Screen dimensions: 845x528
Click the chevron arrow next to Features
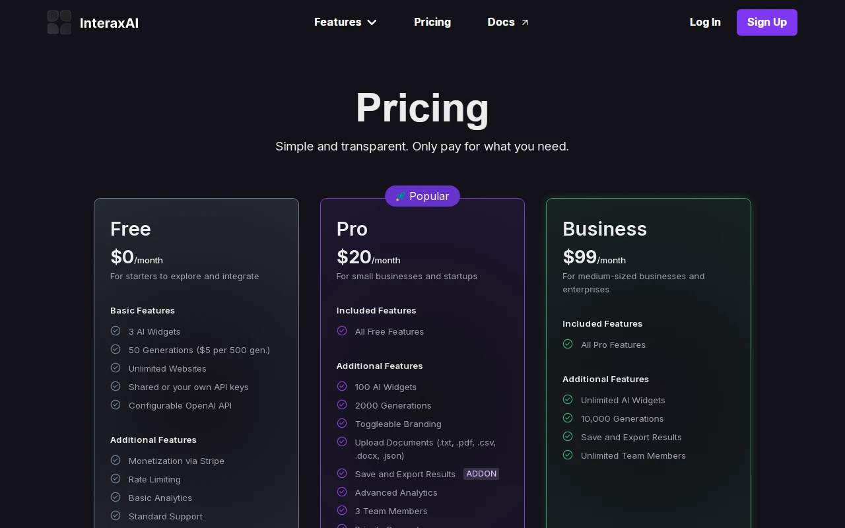click(372, 22)
